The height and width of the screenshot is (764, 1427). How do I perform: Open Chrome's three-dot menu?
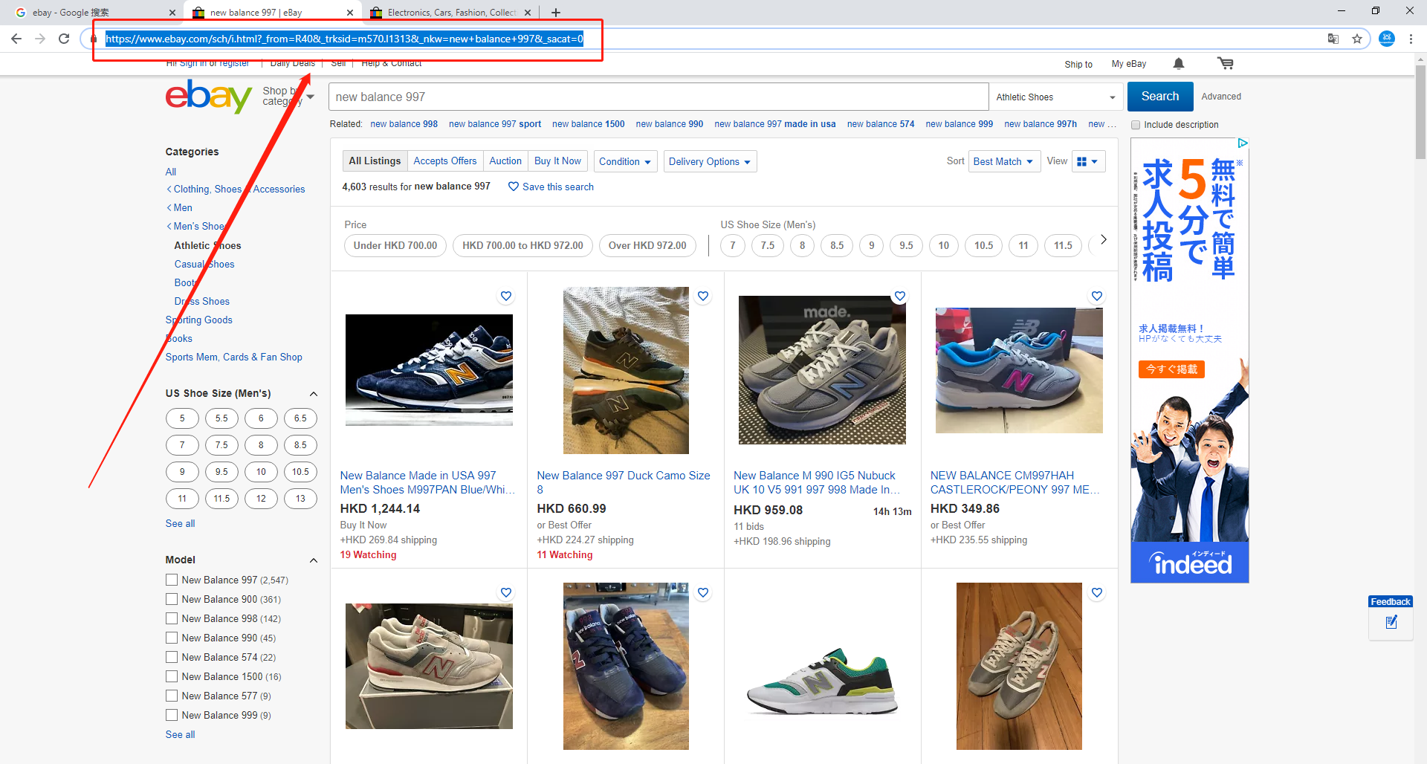coord(1411,39)
